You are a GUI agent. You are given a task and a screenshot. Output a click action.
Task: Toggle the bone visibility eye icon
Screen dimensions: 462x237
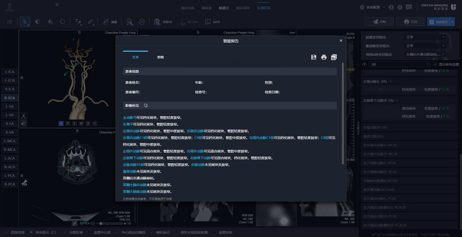24,183
